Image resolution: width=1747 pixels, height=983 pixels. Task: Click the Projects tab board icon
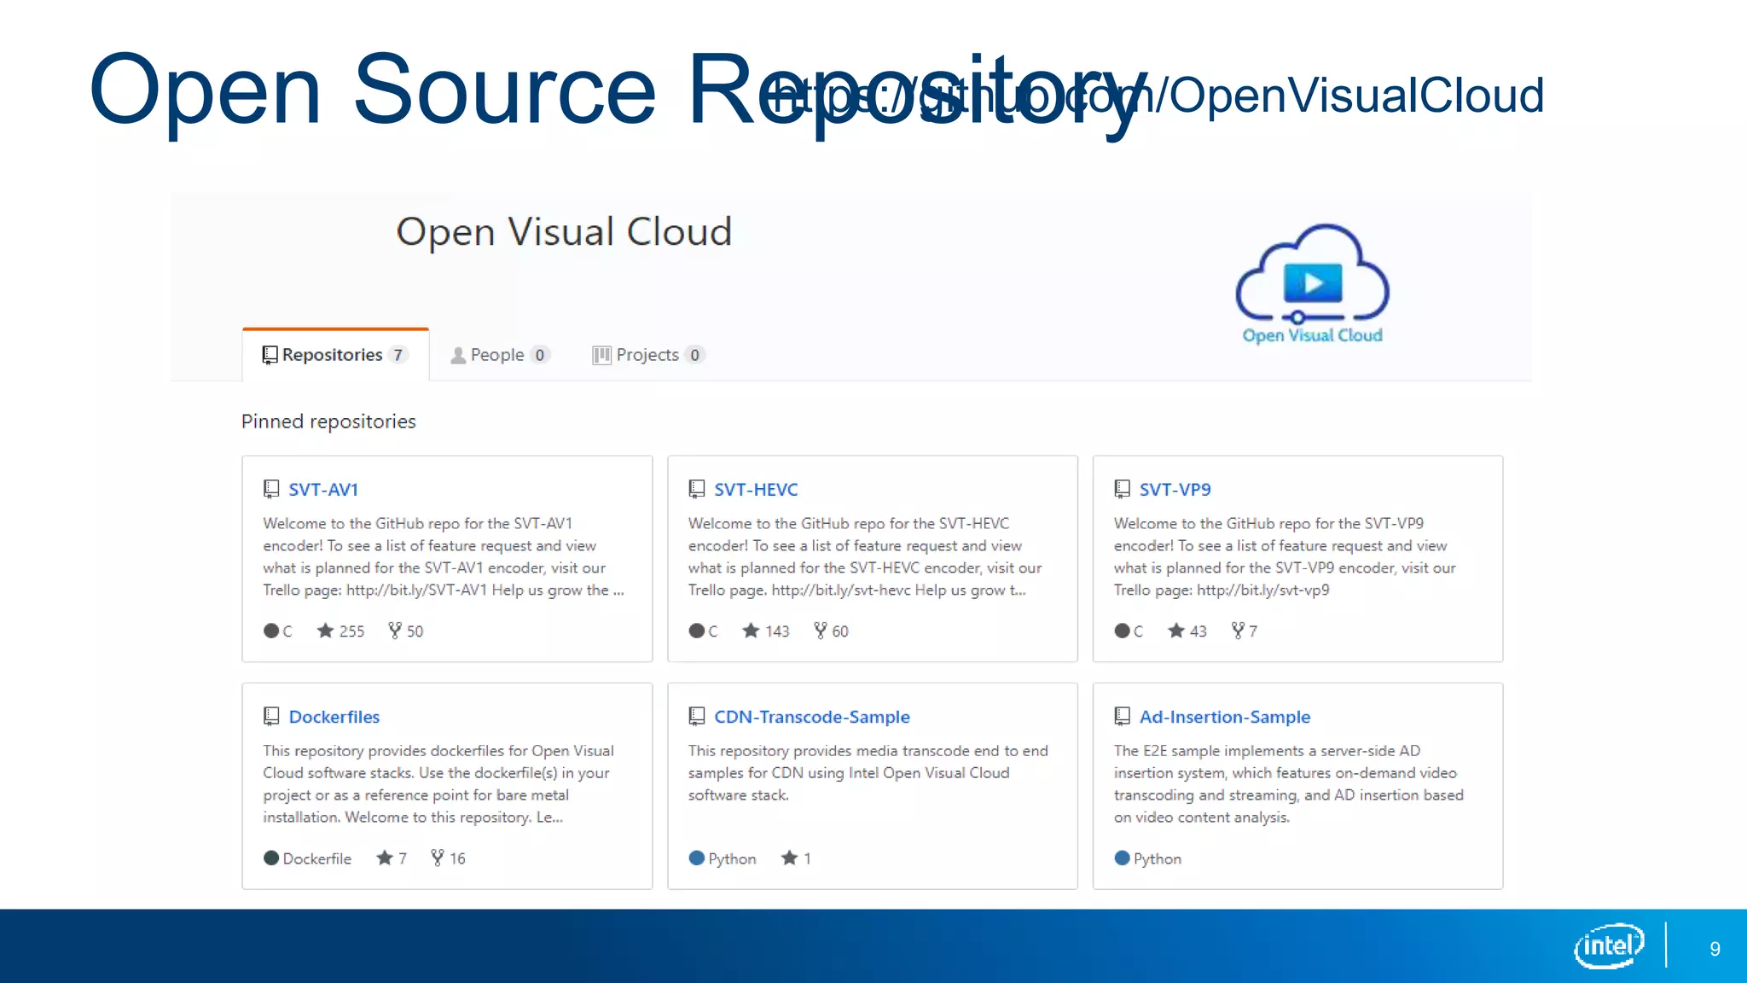pos(601,355)
